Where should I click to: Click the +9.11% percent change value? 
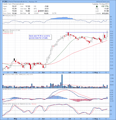[x=105, y=6]
